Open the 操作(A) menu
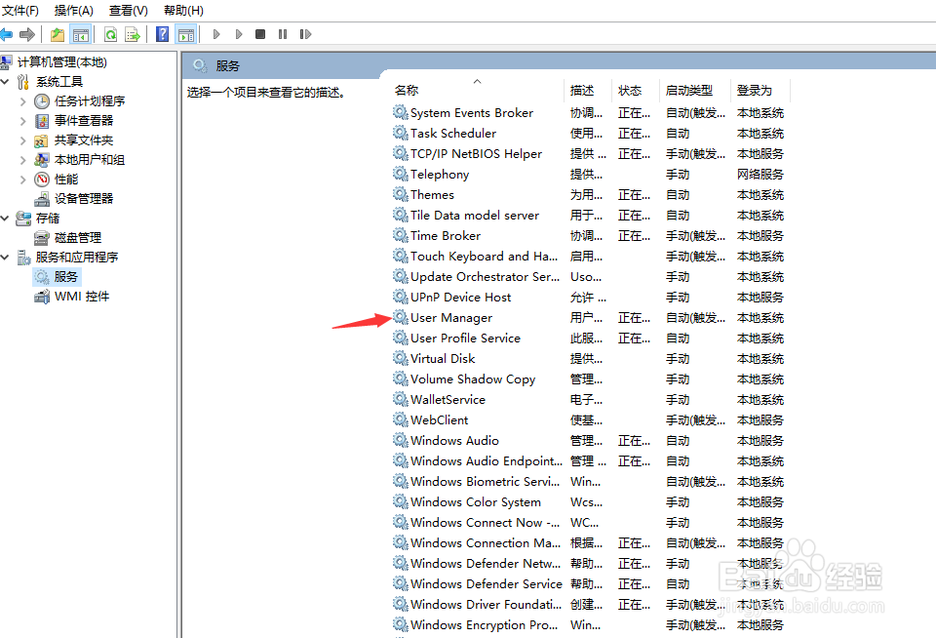936x638 pixels. pos(74,10)
